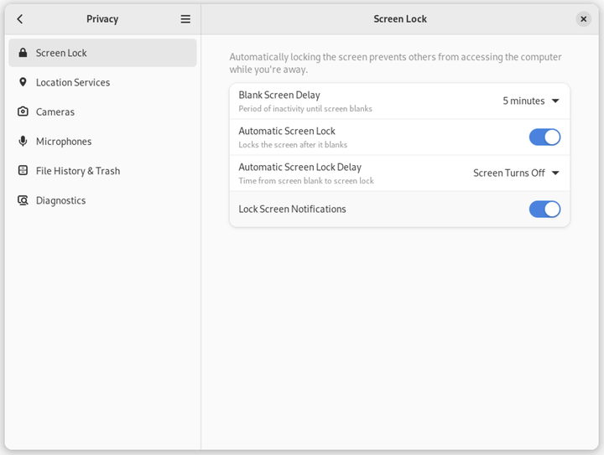This screenshot has width=604, height=455.
Task: Click the File History & Trash icon
Action: [23, 170]
